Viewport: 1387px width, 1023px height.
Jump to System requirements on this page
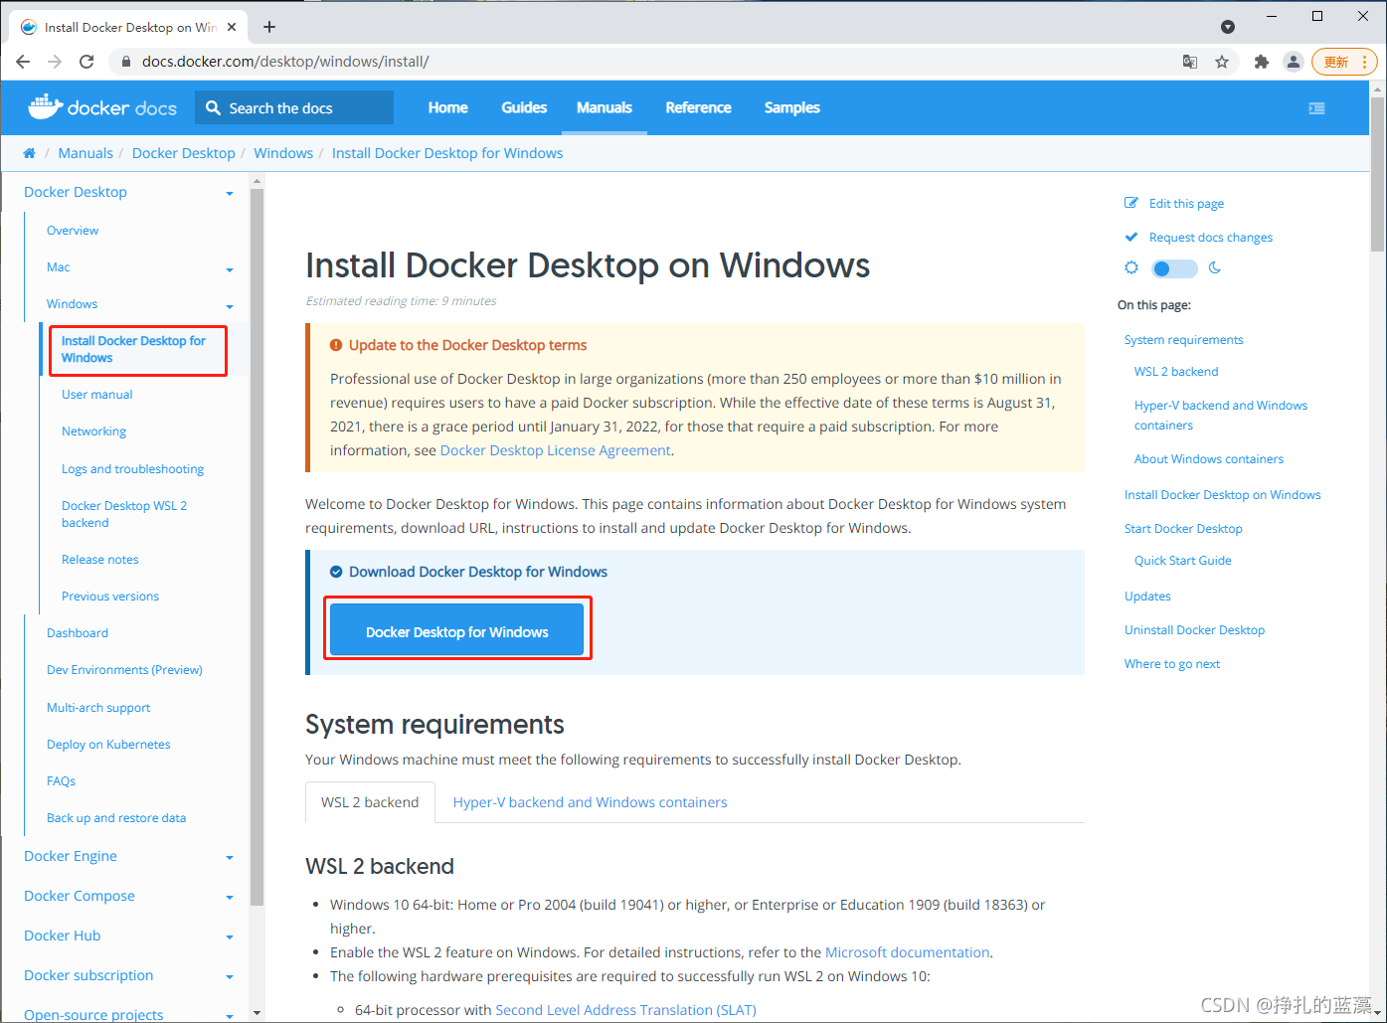(1183, 340)
